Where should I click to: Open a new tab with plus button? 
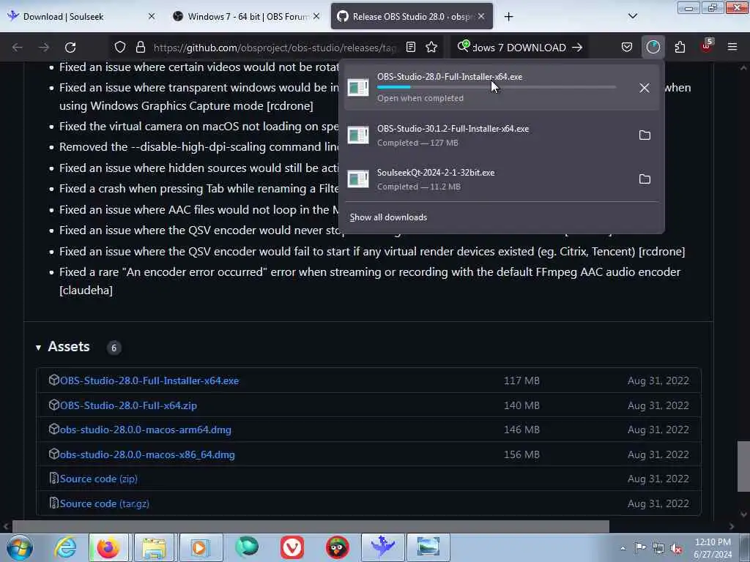[x=508, y=17]
